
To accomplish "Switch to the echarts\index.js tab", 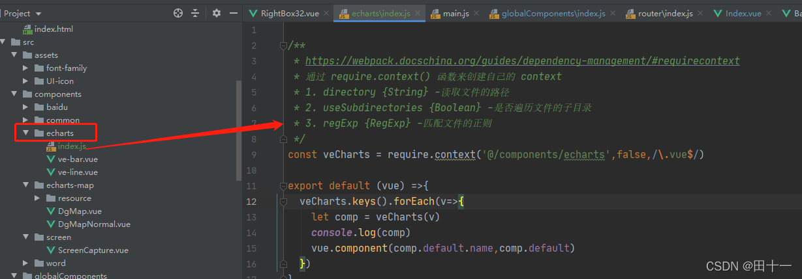I will pyautogui.click(x=380, y=13).
